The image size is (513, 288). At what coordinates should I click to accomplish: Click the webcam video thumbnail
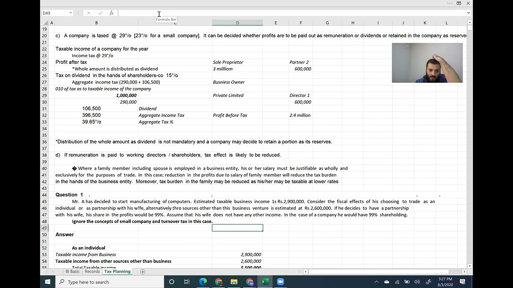(427, 63)
